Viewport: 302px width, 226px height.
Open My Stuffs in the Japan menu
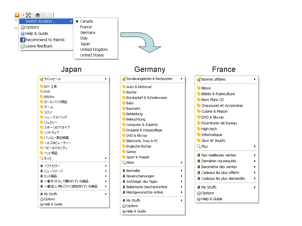pyautogui.click(x=50, y=194)
